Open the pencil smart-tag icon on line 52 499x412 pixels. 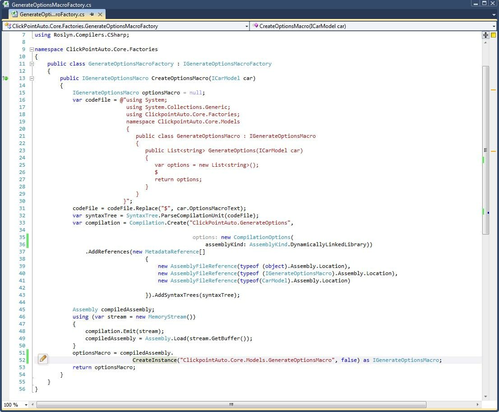43,359
